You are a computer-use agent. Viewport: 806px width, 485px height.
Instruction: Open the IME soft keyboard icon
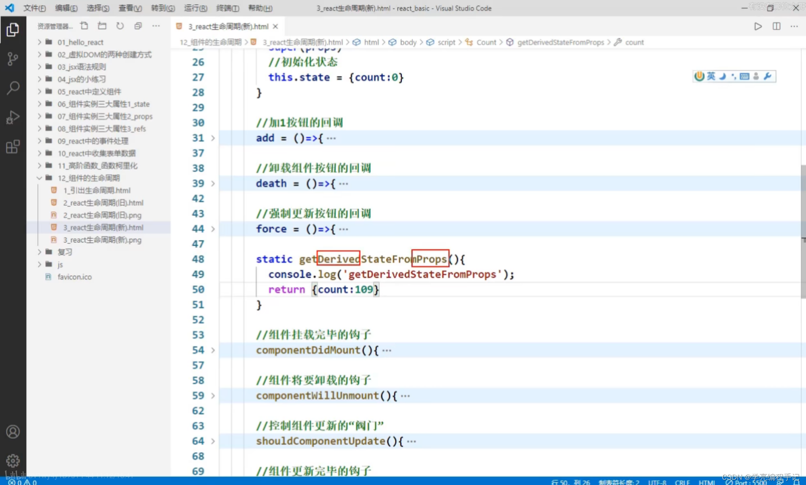coord(744,76)
